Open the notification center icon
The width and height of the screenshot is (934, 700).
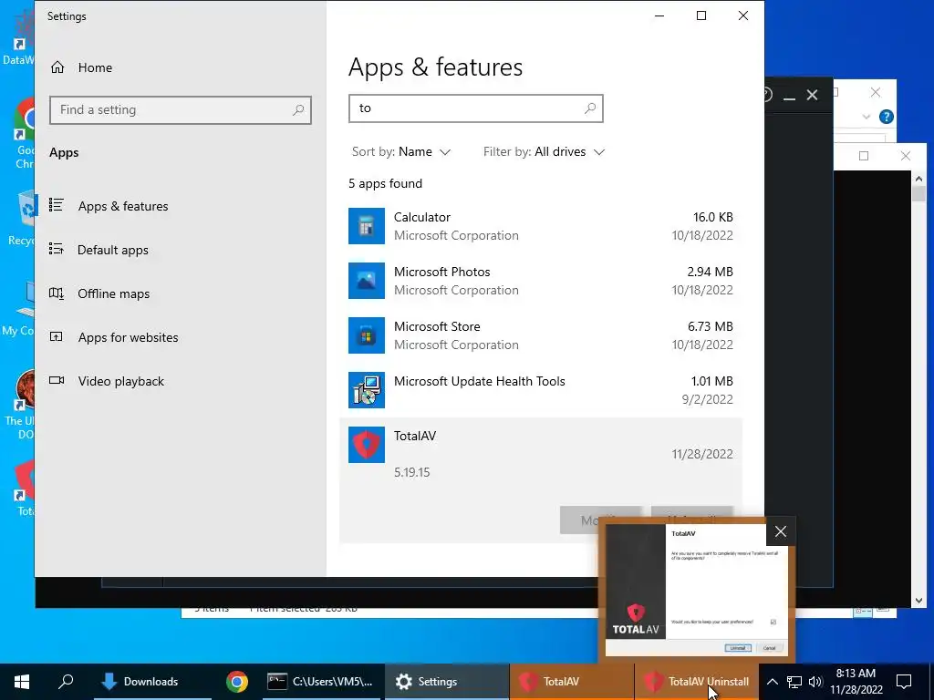coord(904,682)
